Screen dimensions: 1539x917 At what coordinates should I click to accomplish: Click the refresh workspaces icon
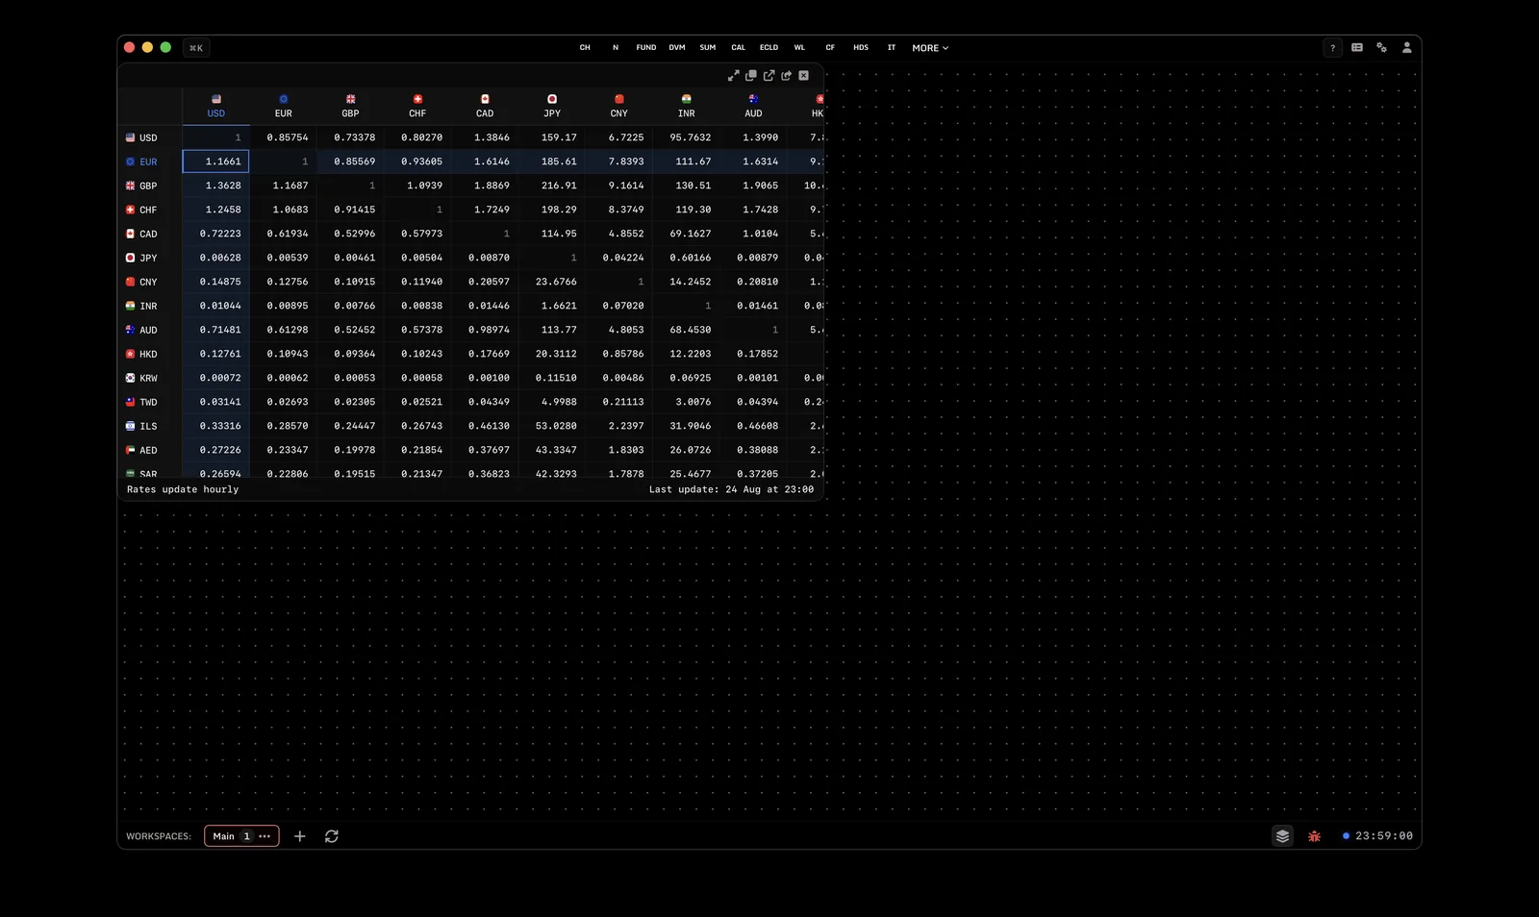[x=332, y=836]
